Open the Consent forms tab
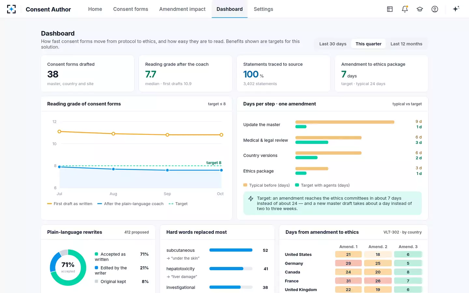This screenshot has width=469, height=293. 131,9
